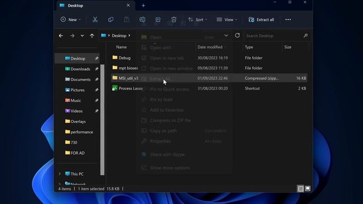
Task: Add a new tab with plus button
Action: coord(143,5)
